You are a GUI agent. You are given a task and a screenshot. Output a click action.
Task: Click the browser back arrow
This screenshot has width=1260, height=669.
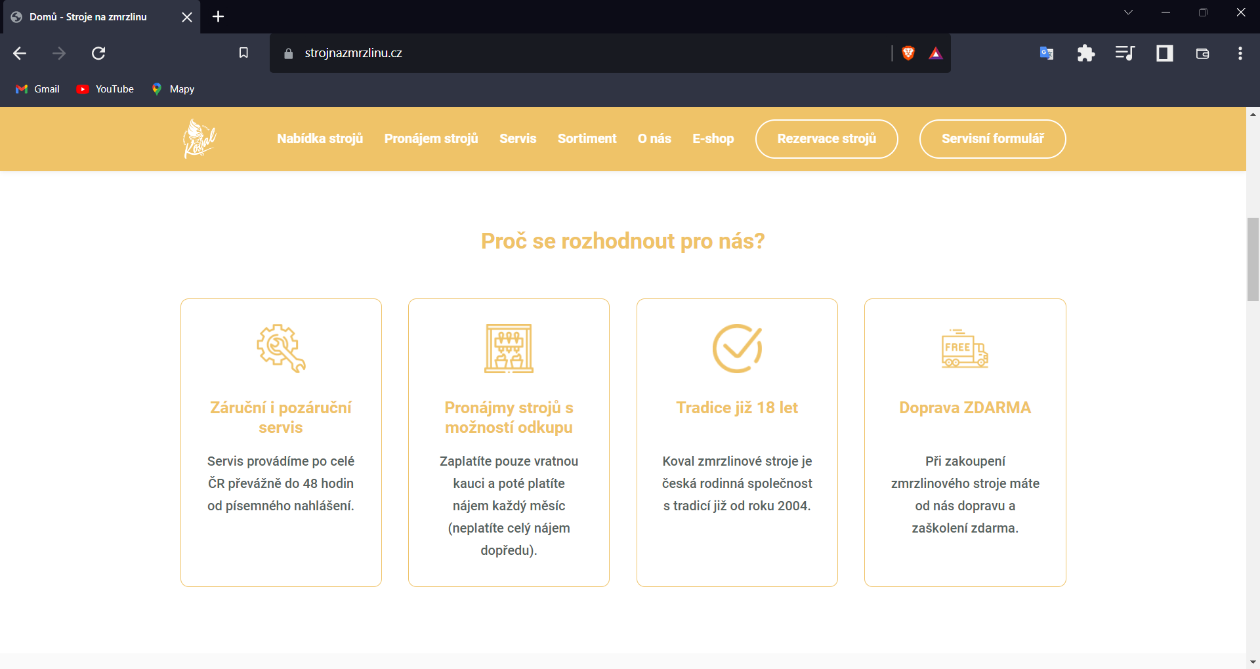pos(20,53)
